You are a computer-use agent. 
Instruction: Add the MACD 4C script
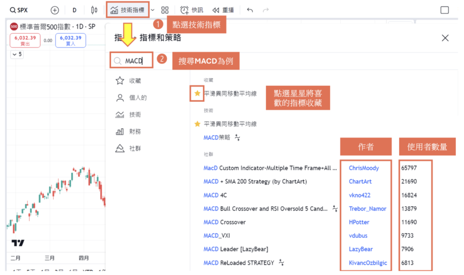[215, 195]
